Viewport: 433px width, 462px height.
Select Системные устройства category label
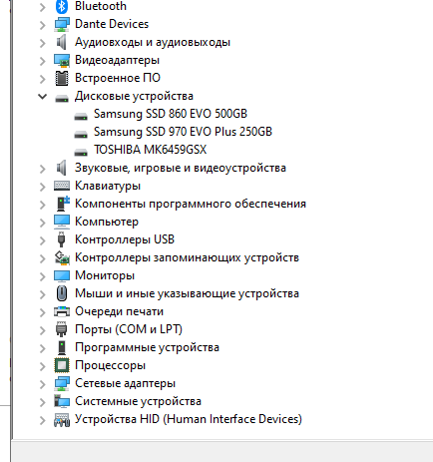[x=138, y=401]
